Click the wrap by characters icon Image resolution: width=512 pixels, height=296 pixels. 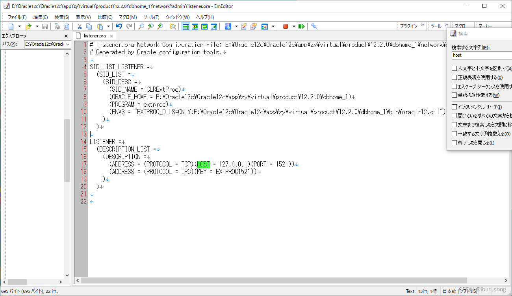tap(195, 26)
